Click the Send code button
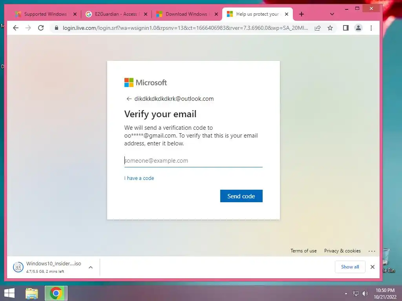The image size is (402, 301). point(241,196)
